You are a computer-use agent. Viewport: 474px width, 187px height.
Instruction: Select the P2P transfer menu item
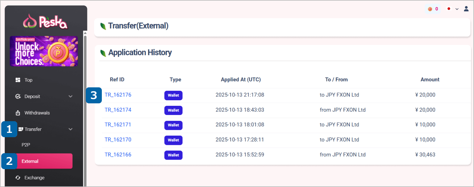(26, 145)
